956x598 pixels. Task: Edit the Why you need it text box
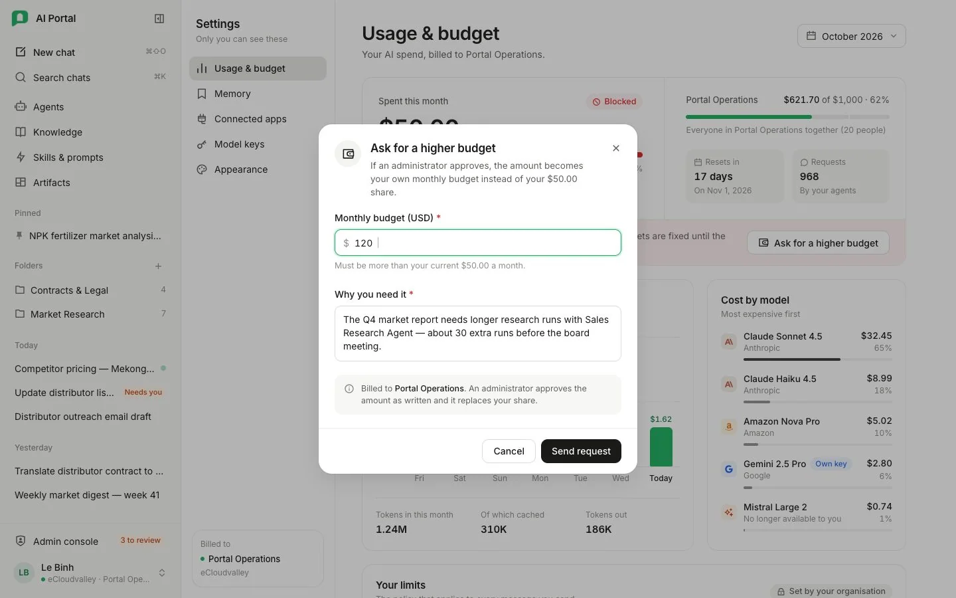pos(478,334)
